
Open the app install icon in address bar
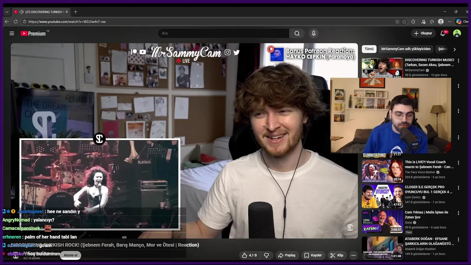click(x=397, y=22)
